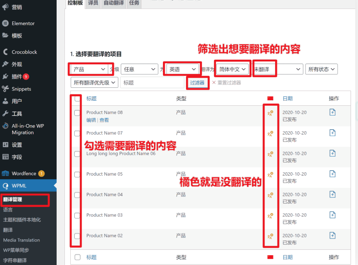The height and width of the screenshot is (265, 358).
Task: Switch to the 自动翻译 tab
Action: click(x=114, y=3)
